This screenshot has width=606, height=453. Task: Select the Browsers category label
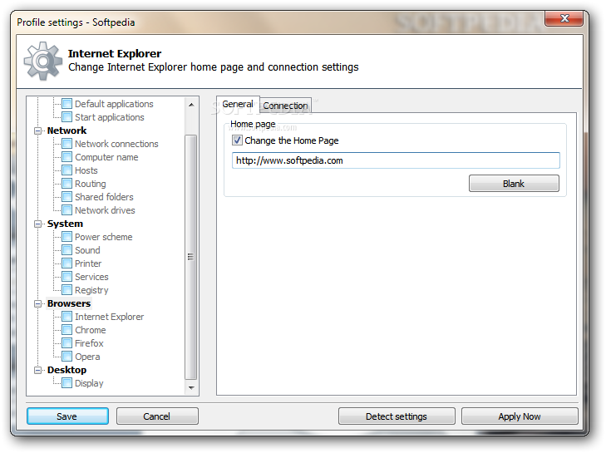click(x=69, y=303)
